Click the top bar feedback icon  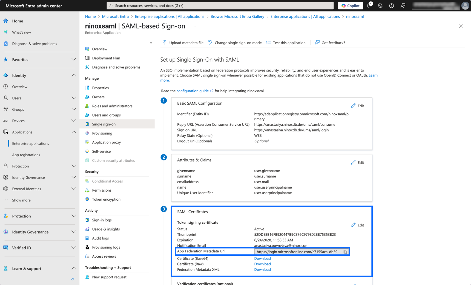(403, 6)
